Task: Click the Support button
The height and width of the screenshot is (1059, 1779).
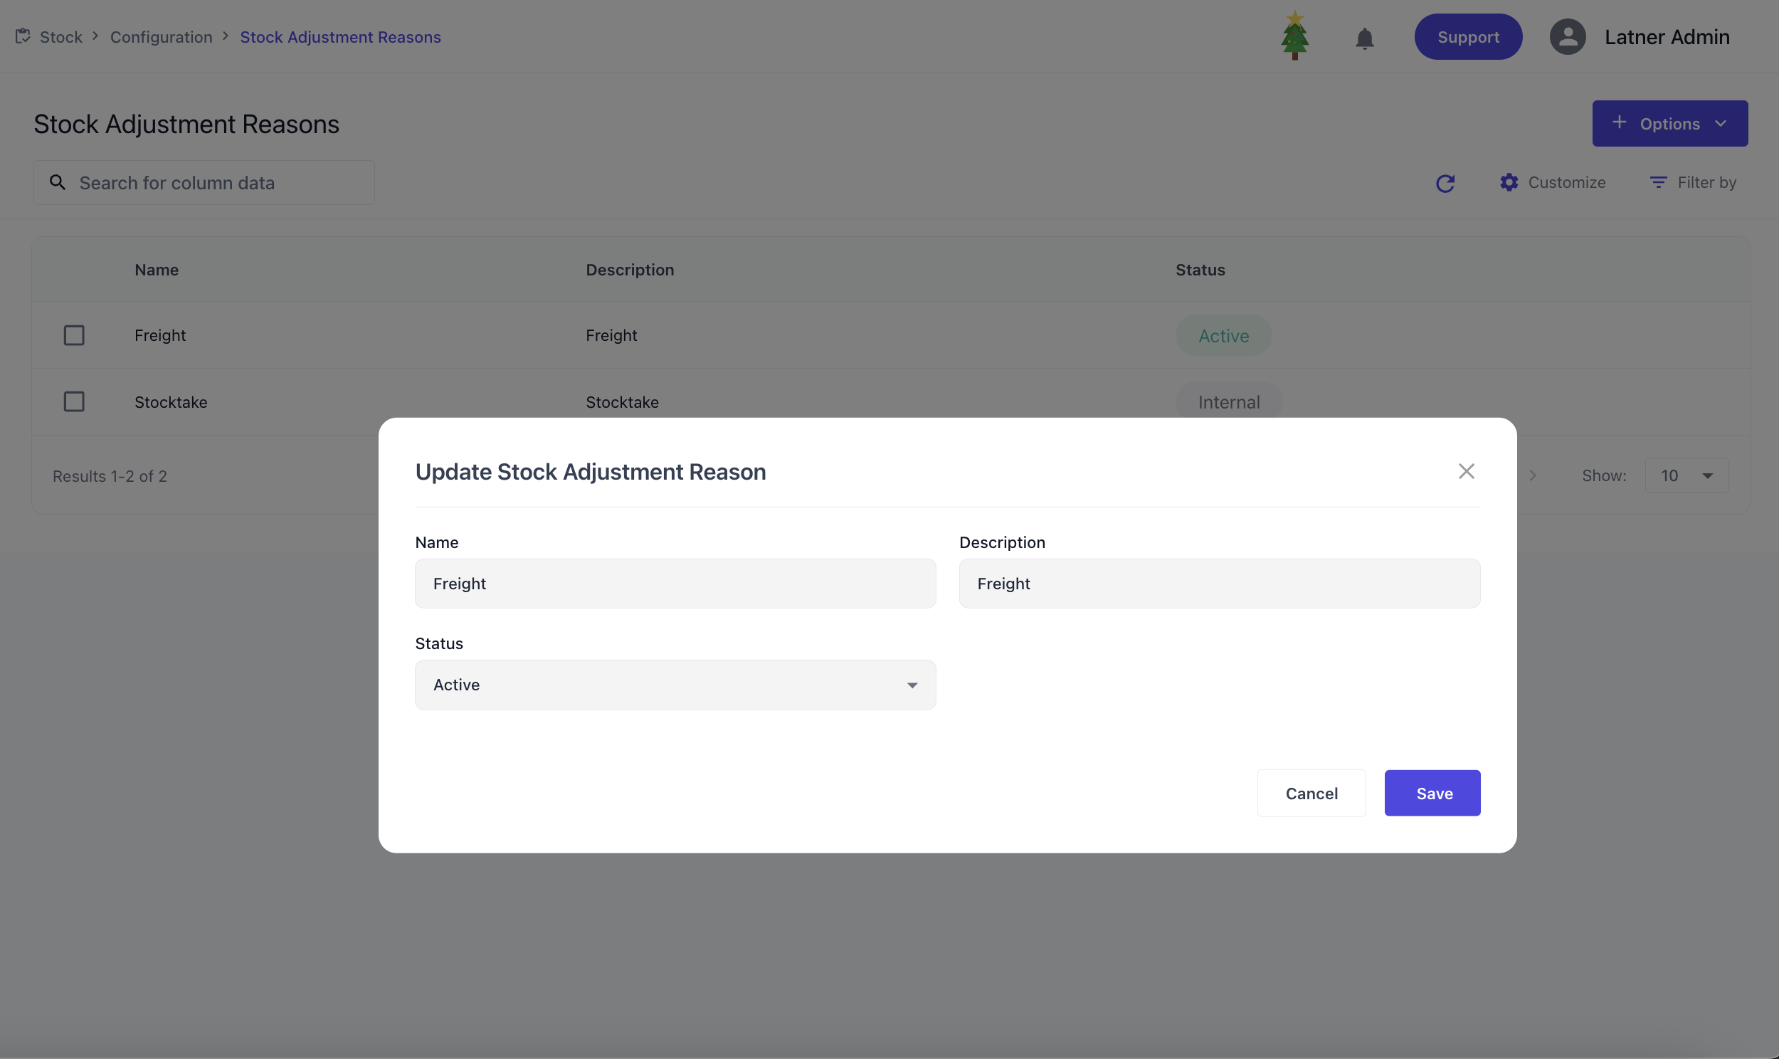Action: [1467, 37]
